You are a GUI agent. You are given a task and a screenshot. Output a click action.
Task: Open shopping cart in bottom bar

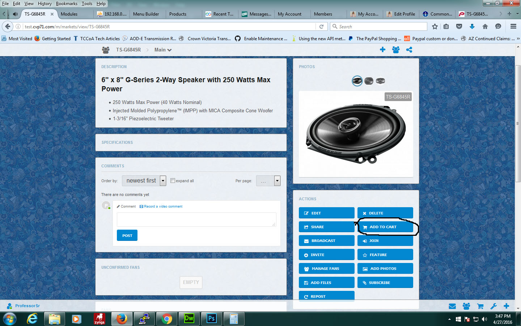tap(480, 306)
